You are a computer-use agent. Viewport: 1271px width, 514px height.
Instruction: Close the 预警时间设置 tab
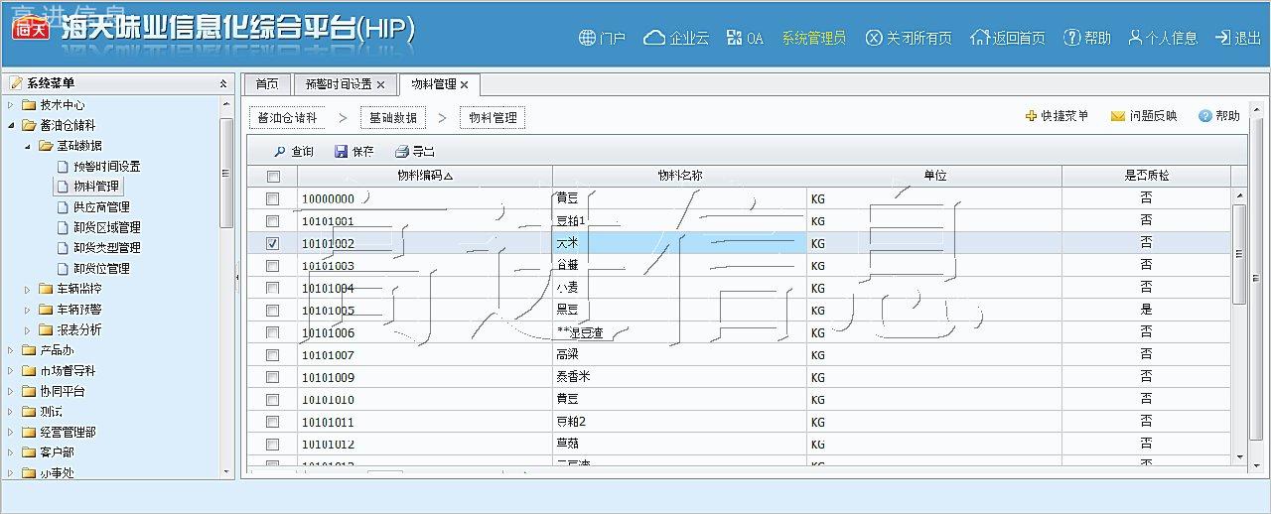tap(380, 85)
